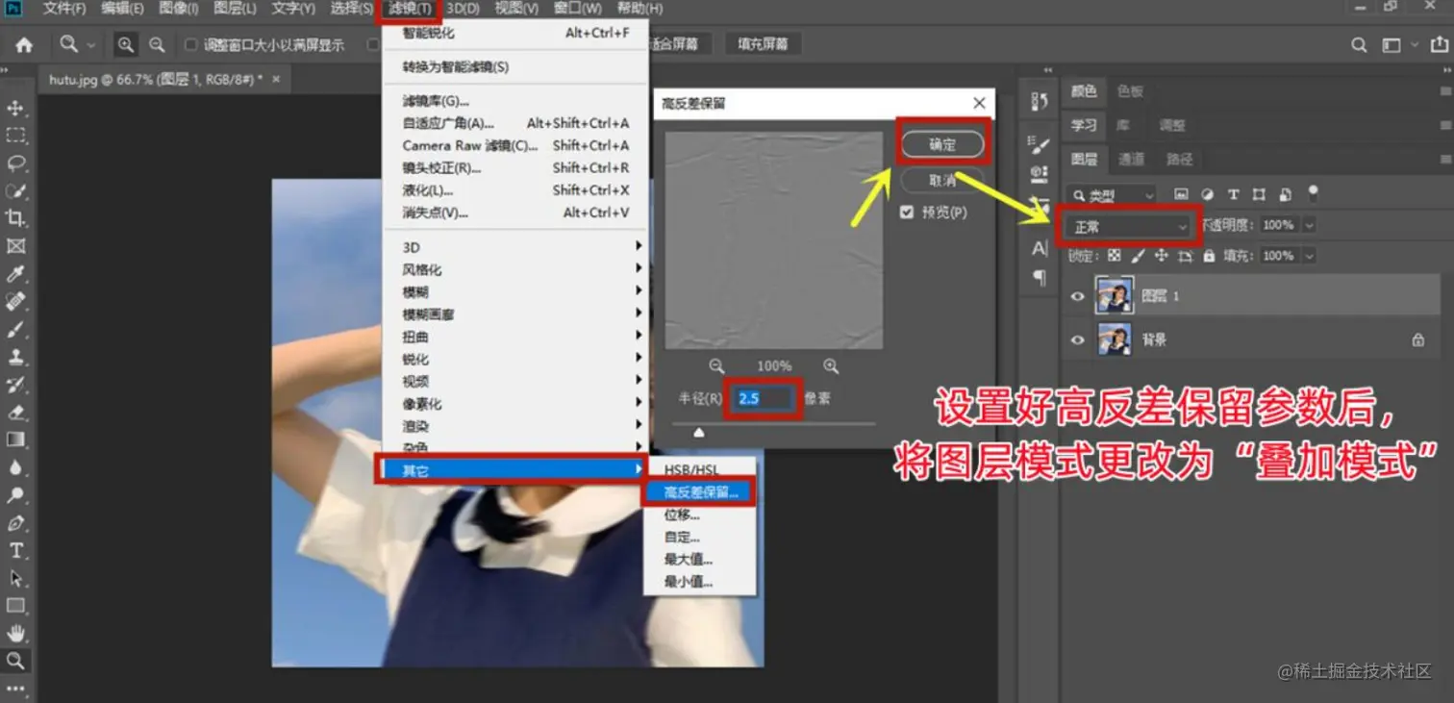Viewport: 1454px width, 703px height.
Task: Select the History Brush tool
Action: (x=16, y=385)
